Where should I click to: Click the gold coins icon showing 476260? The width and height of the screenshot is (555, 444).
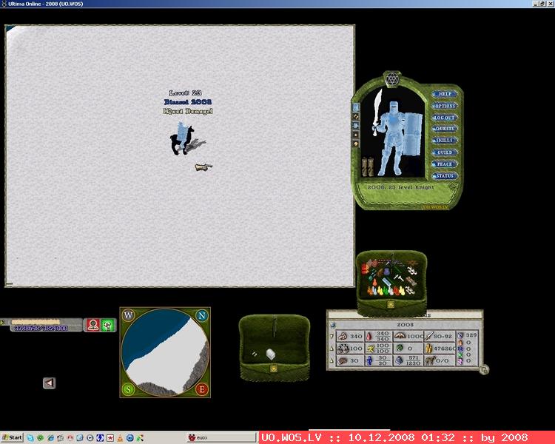(x=429, y=349)
